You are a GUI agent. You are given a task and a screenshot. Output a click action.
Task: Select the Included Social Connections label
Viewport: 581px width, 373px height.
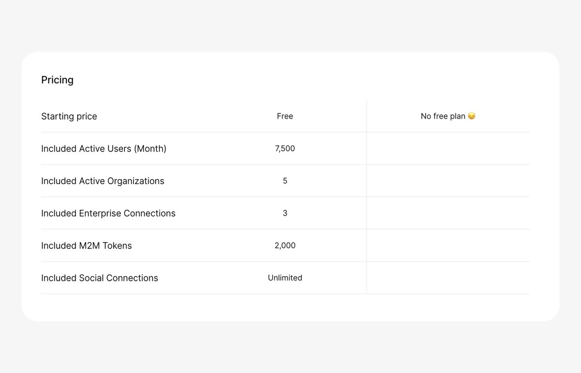point(99,278)
